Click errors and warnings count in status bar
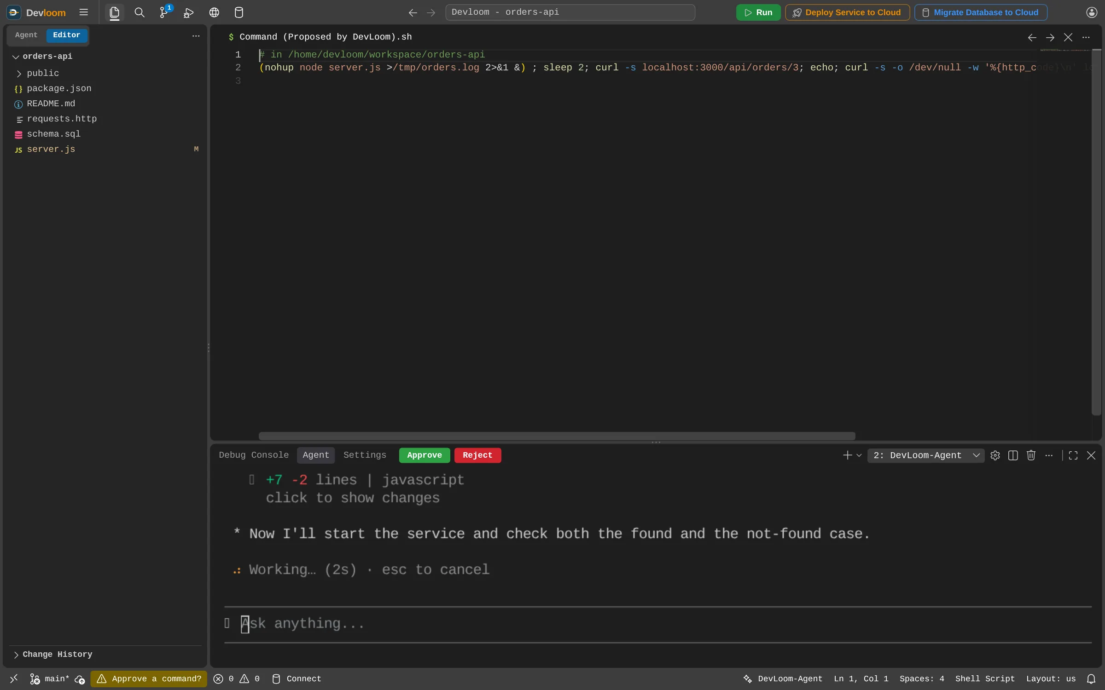 coord(237,679)
